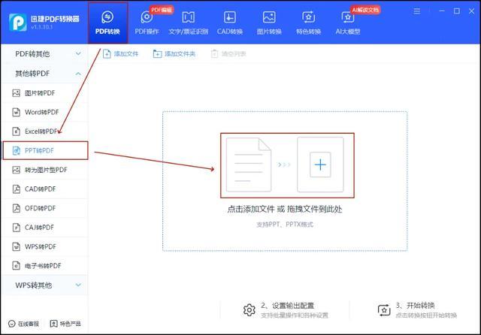Select 其他转PDF category header

[45, 74]
